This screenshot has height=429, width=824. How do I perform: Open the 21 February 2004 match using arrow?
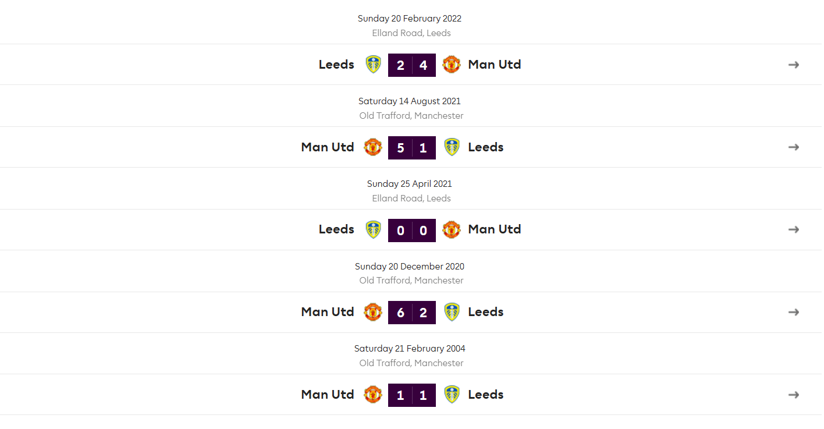coord(793,395)
